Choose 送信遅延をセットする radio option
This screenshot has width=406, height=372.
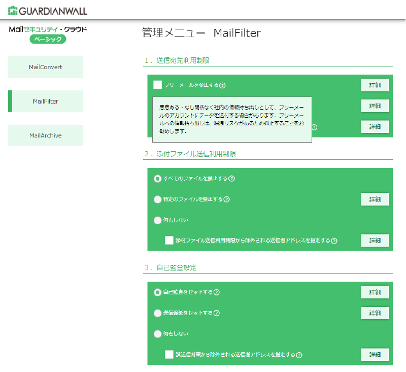pyautogui.click(x=157, y=313)
